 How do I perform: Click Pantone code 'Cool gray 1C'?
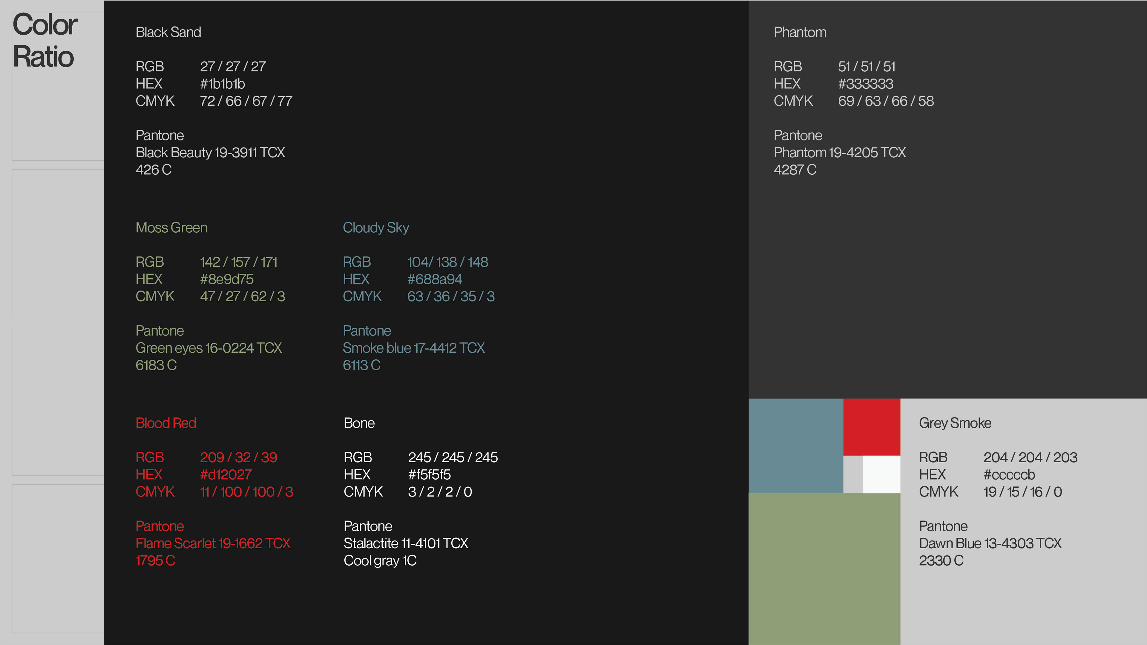[380, 560]
